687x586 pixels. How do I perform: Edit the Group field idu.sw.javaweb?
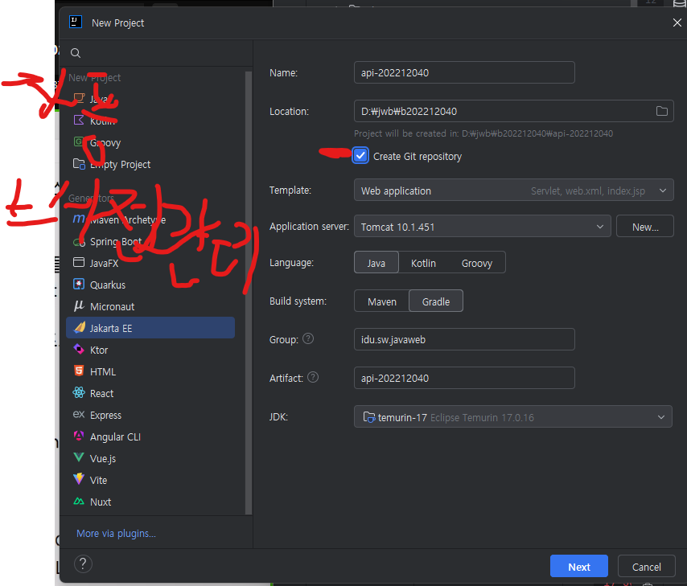(x=464, y=339)
